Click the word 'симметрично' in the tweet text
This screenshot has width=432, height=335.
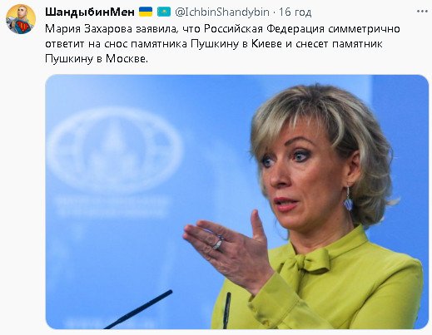364,29
